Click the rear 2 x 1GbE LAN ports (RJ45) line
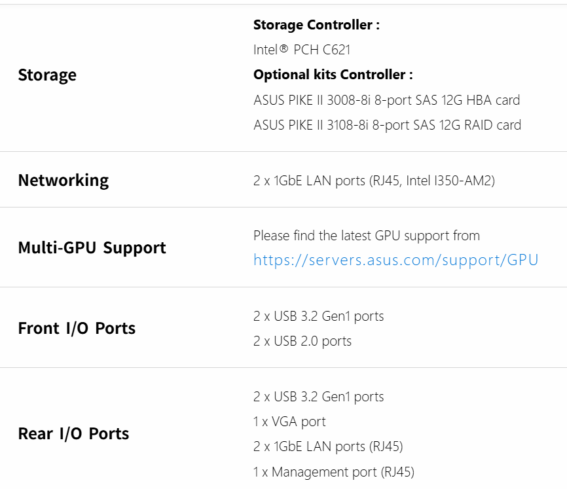Viewport: 567px width, 489px height. click(327, 446)
